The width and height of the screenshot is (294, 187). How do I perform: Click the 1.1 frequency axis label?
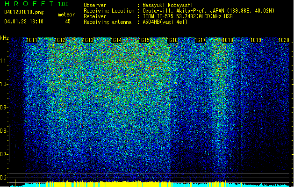[x=4, y=61]
